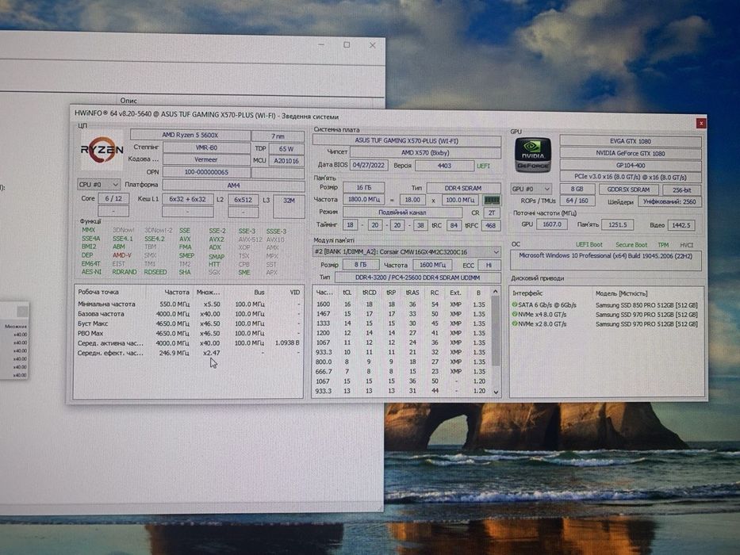Screen dimensions: 740x555
Task: Click the Подвійний канал memory mode field
Action: click(x=402, y=212)
